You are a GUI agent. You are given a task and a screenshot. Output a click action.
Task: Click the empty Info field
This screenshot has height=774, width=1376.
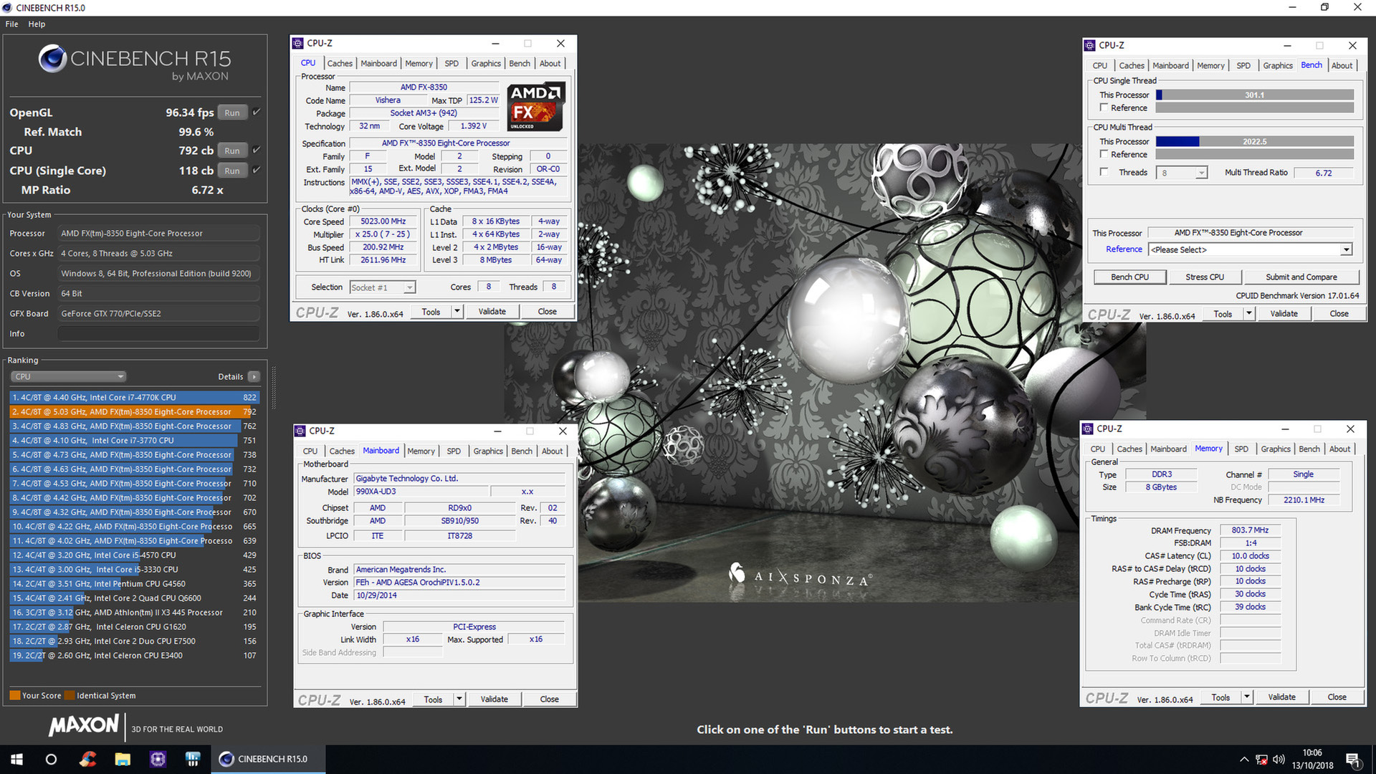pyautogui.click(x=158, y=334)
